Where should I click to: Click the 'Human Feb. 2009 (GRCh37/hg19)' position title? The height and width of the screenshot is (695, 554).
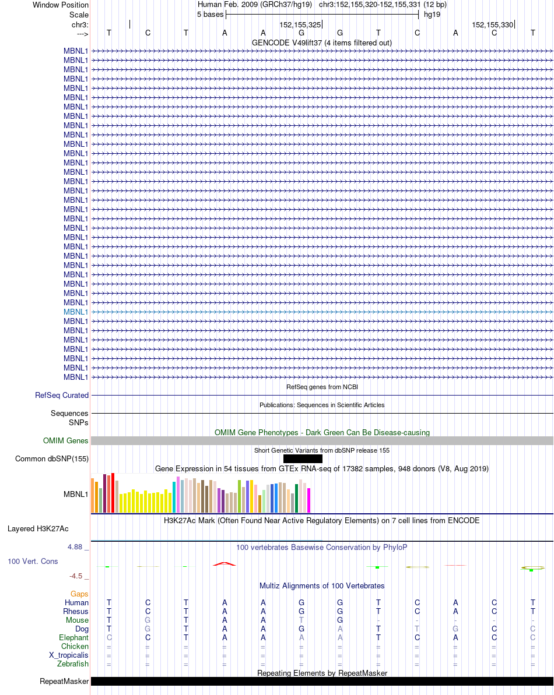pyautogui.click(x=255, y=5)
